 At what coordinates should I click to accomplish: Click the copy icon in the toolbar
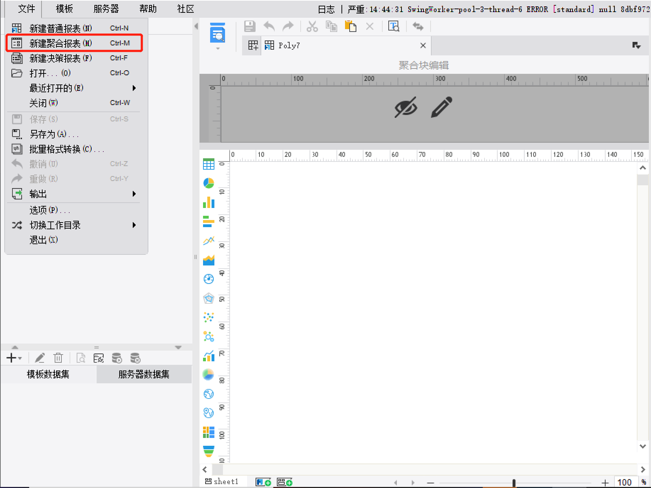click(x=332, y=26)
